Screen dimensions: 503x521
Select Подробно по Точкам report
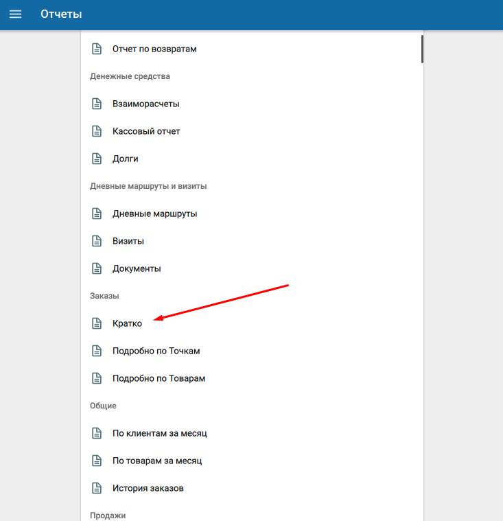(156, 351)
